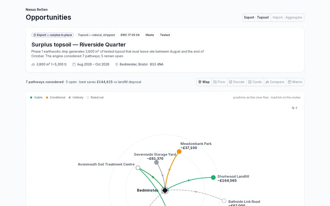The height and width of the screenshot is (206, 330).
Task: Click the Unlikely grey legend dot
Action: pyautogui.click(x=70, y=98)
